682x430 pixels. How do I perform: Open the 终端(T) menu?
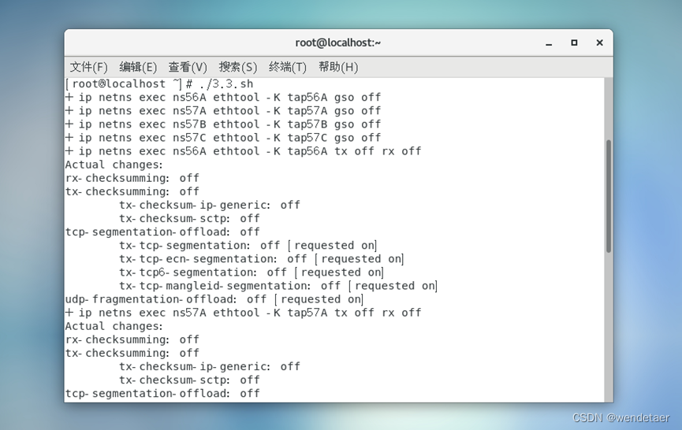(288, 67)
